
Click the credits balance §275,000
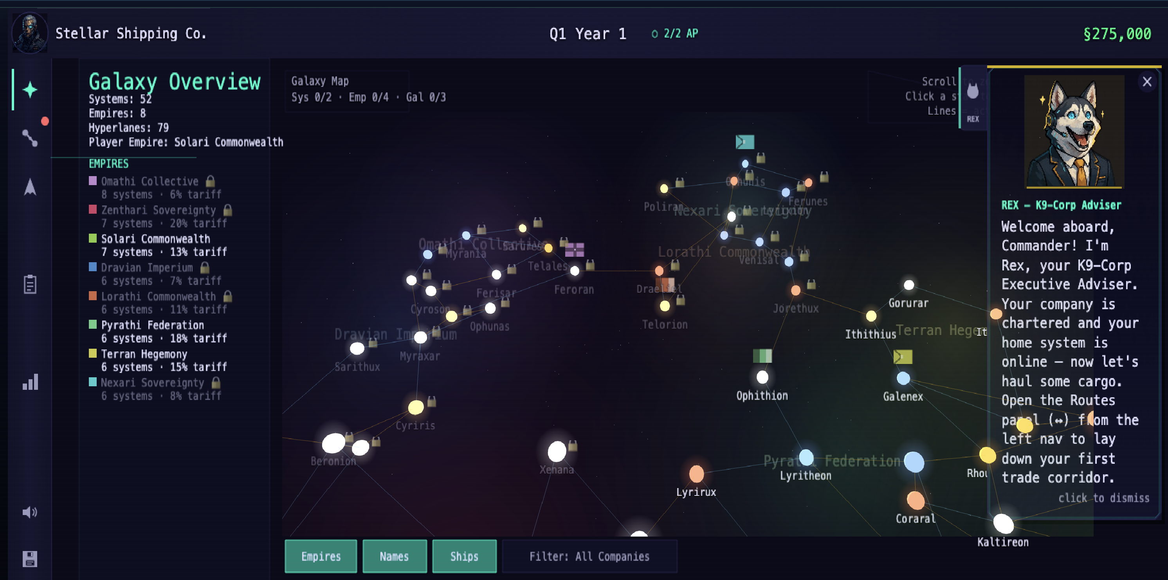1117,34
